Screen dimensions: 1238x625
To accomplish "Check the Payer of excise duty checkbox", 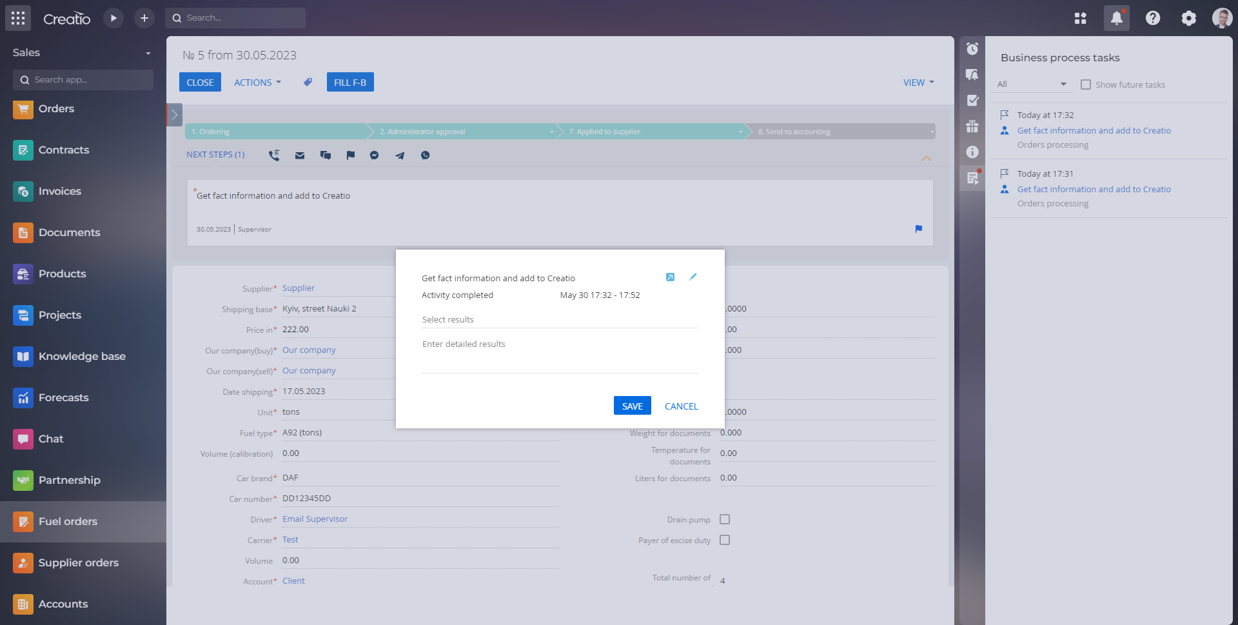I will (x=724, y=540).
